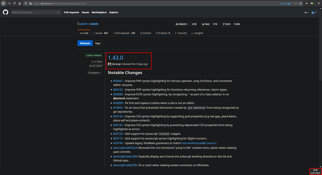Click the 13.8k forks count

[x=237, y=24]
